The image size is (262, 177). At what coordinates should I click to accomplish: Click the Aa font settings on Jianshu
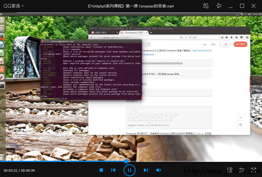pos(205,44)
